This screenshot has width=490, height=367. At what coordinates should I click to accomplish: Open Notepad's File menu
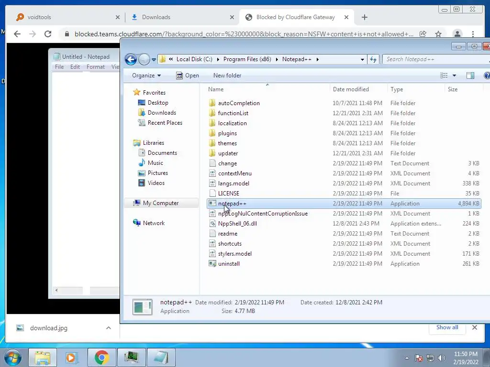[59, 67]
